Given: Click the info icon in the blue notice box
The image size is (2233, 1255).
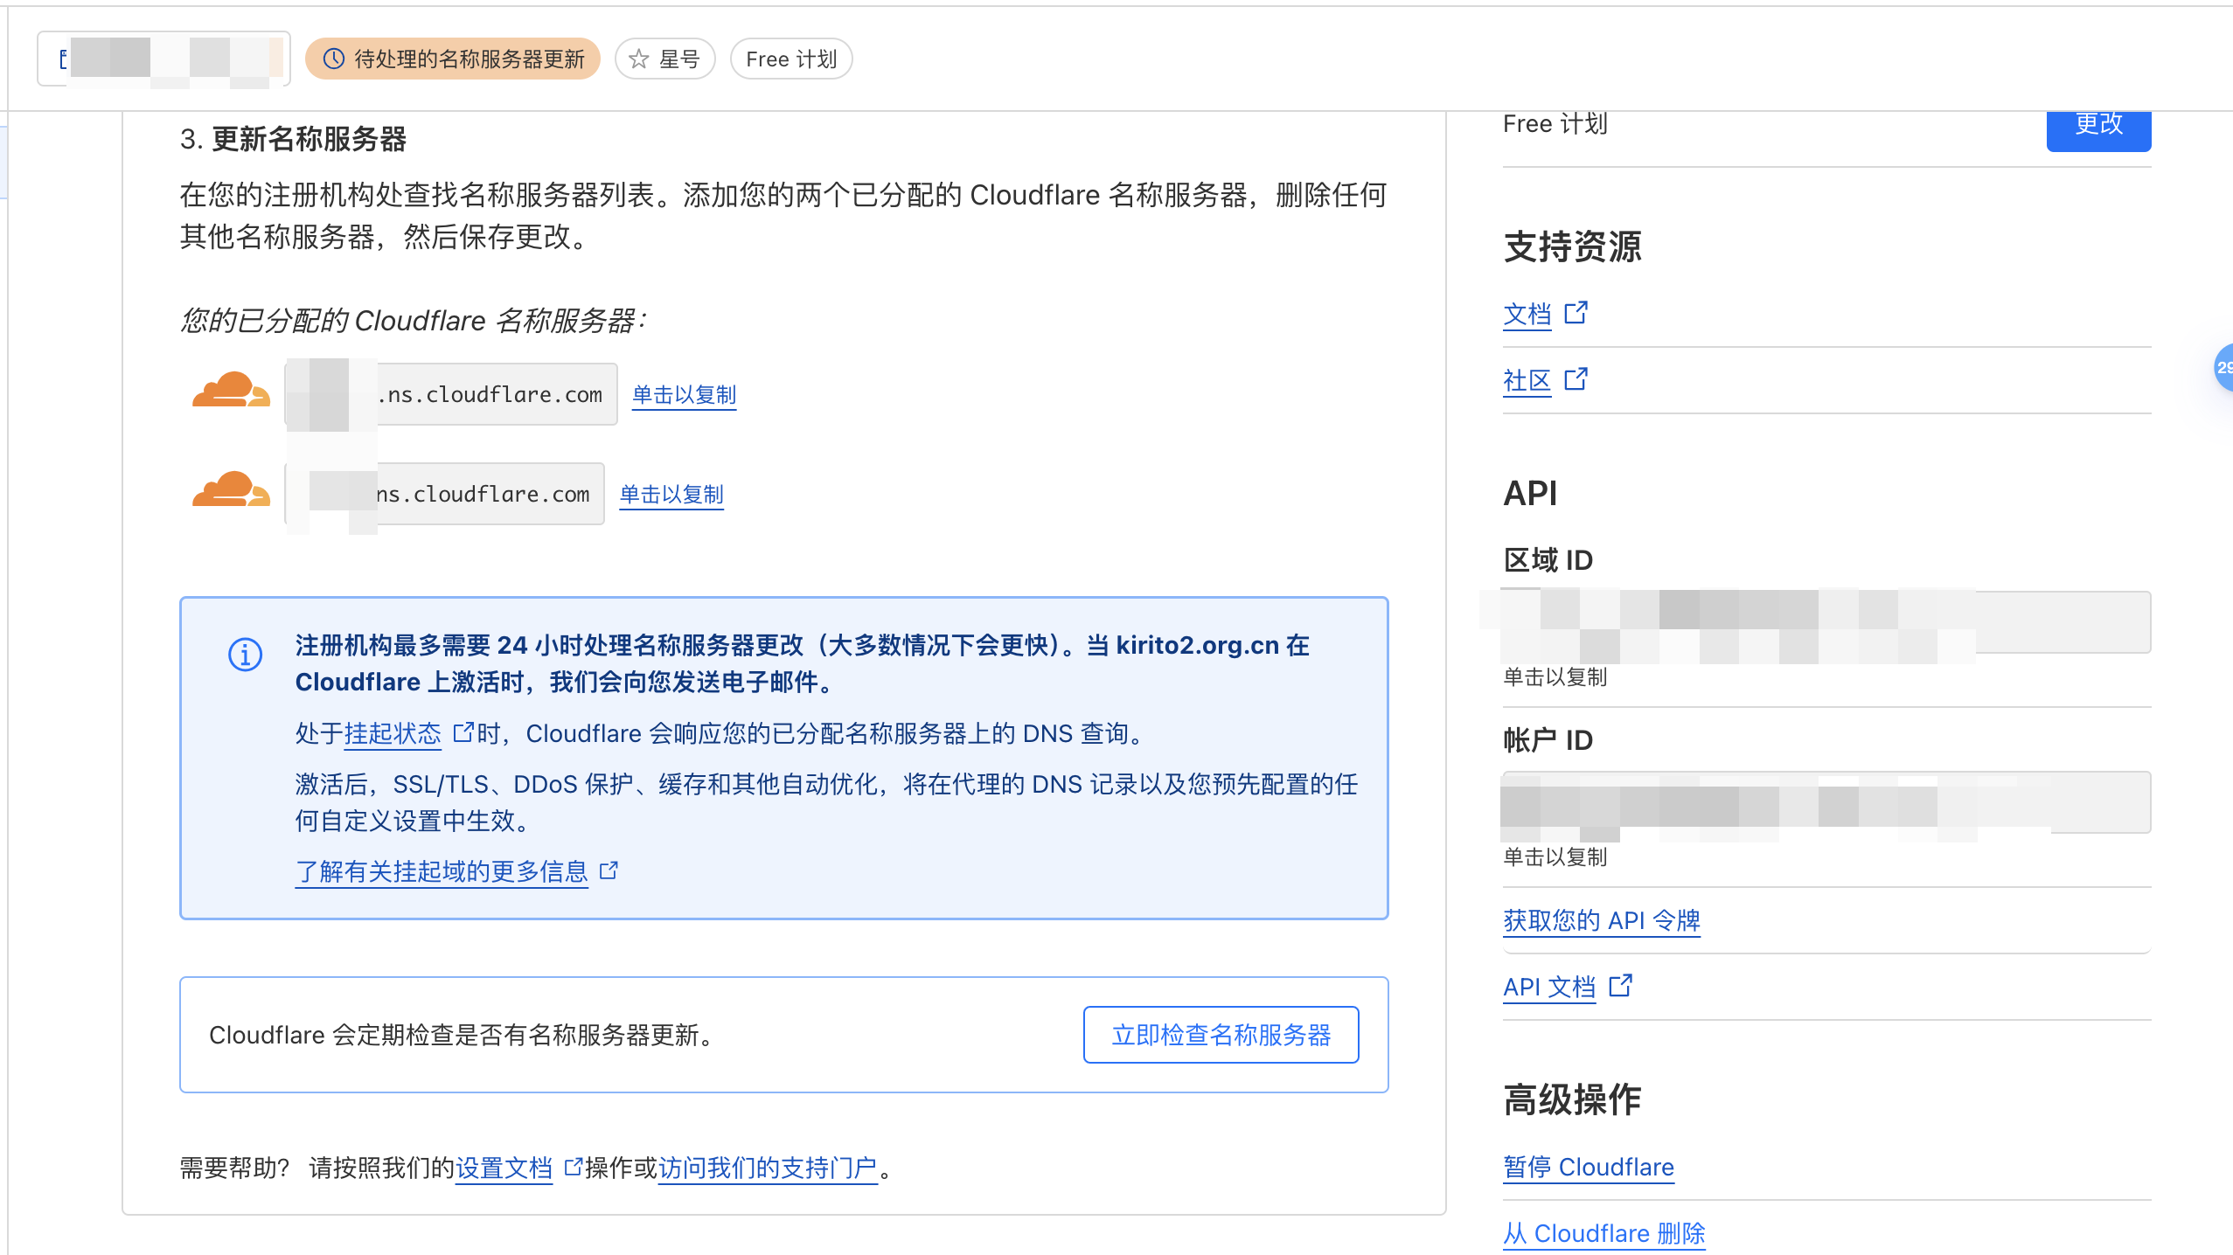Looking at the screenshot, I should tap(245, 654).
